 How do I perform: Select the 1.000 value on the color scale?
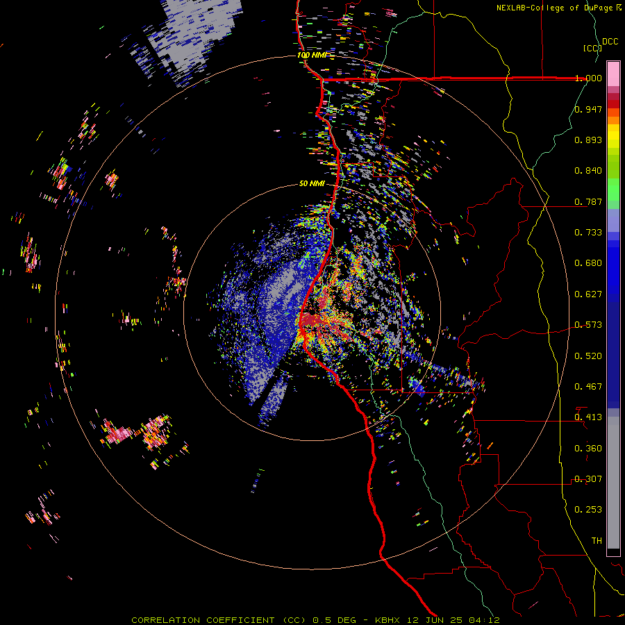click(588, 78)
